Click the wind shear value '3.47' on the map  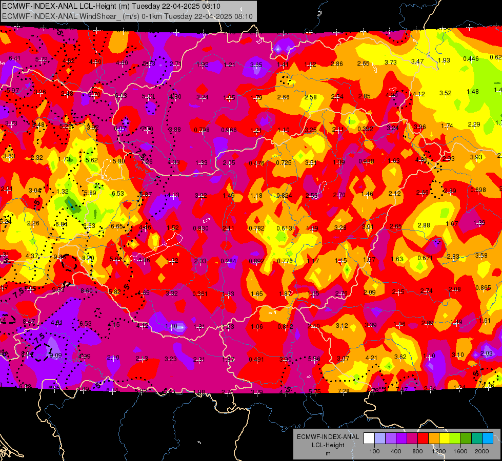coord(417,61)
